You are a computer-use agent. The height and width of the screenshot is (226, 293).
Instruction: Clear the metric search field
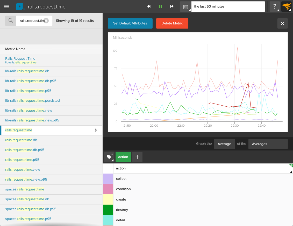coord(46,21)
